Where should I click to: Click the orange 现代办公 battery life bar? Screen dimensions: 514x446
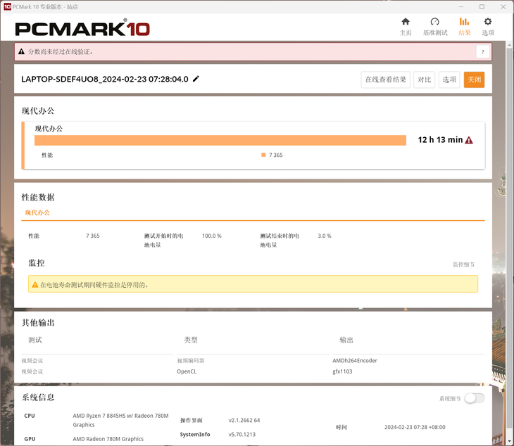[x=220, y=140]
